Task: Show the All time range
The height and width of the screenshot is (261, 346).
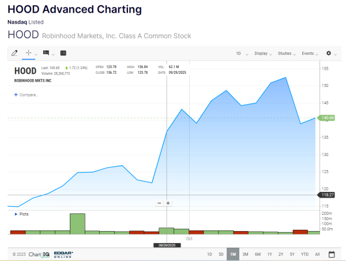Action: pos(318,254)
